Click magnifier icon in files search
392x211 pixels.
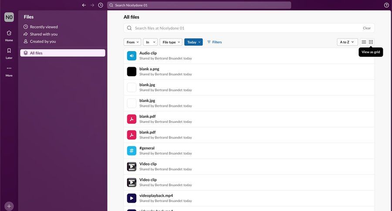[x=129, y=28]
